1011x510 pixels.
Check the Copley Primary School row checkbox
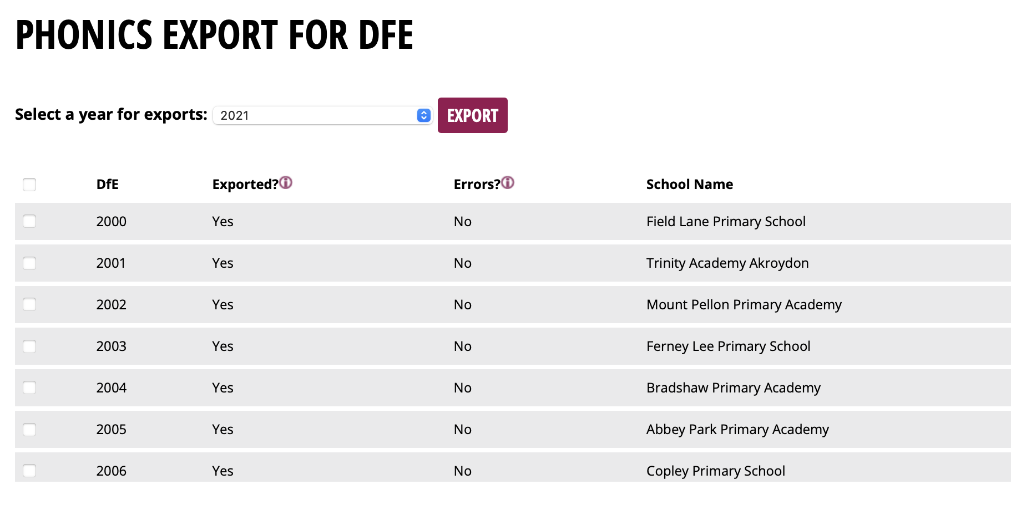tap(29, 471)
